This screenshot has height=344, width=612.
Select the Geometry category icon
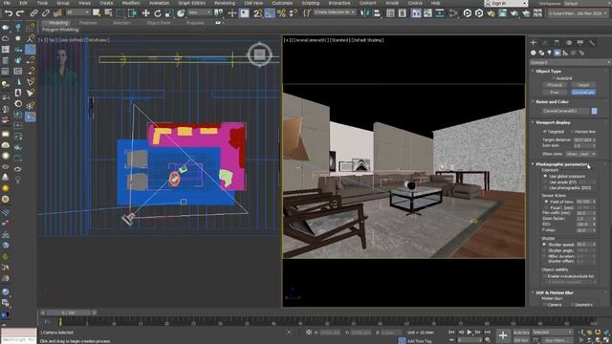(534, 53)
